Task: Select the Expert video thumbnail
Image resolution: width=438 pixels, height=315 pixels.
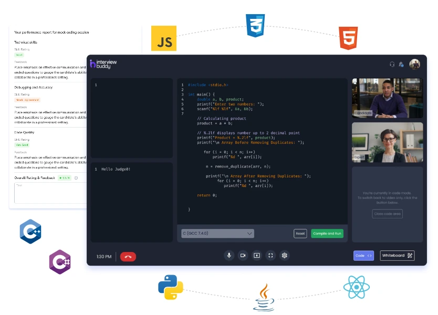Action: [387, 142]
